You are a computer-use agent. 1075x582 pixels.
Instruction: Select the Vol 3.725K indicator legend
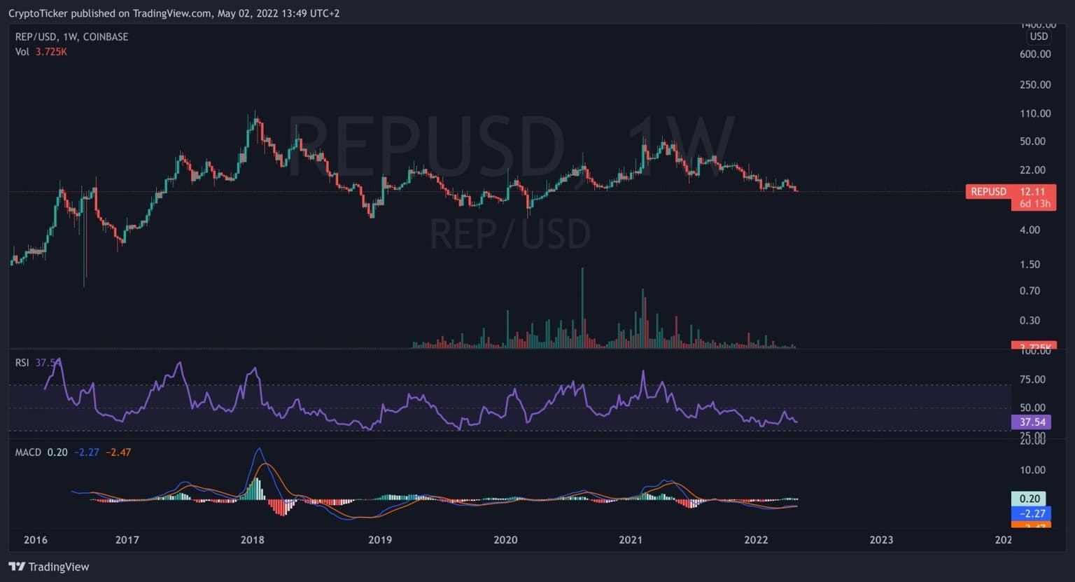(41, 52)
